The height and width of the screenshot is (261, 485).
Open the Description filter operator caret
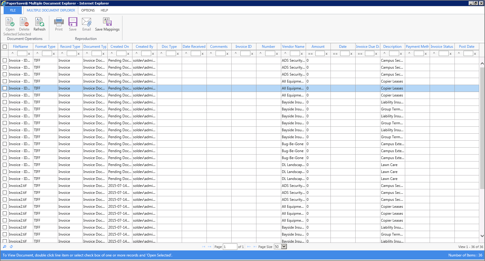[385, 53]
